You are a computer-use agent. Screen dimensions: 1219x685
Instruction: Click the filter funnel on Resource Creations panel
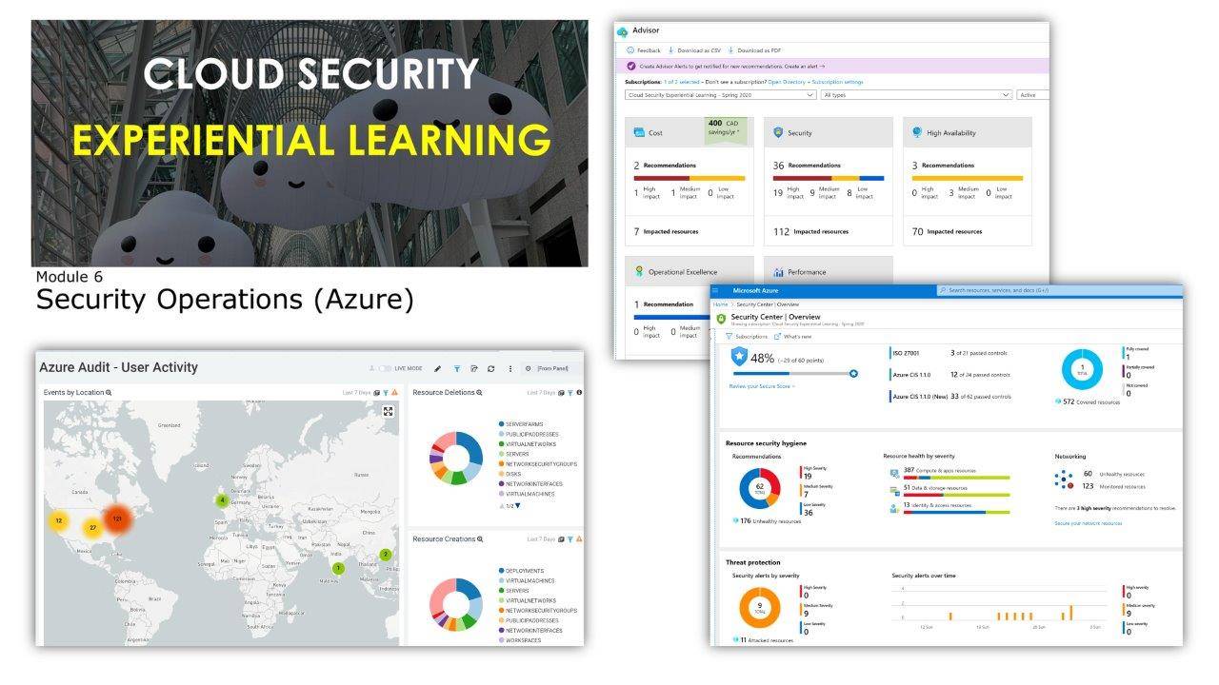570,538
